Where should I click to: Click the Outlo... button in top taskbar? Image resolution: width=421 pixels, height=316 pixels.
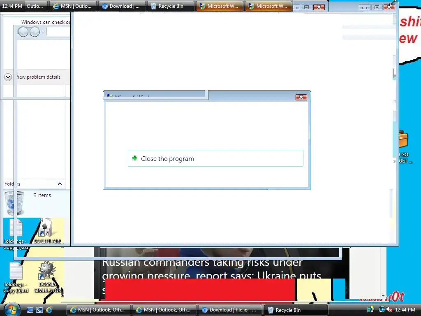tap(36, 6)
